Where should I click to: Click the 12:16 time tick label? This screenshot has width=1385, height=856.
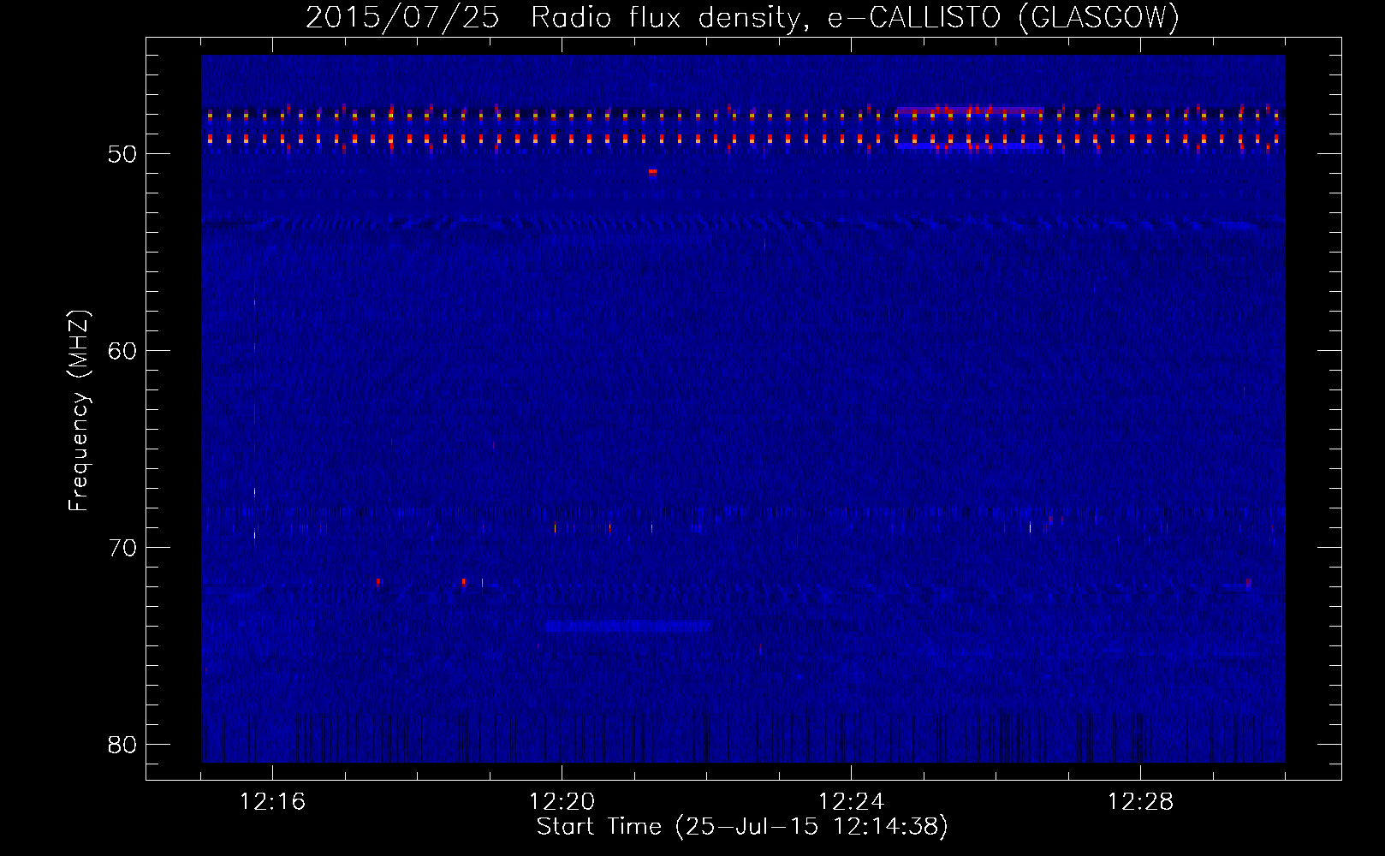pyautogui.click(x=272, y=802)
